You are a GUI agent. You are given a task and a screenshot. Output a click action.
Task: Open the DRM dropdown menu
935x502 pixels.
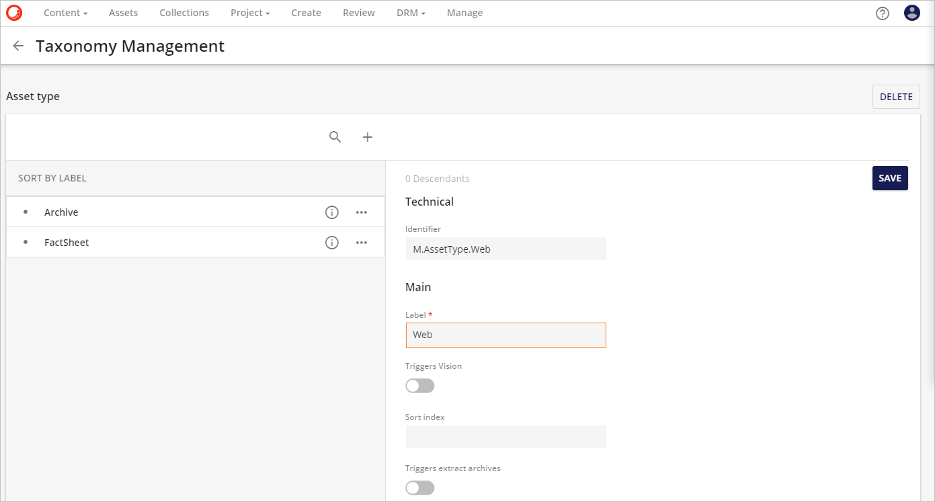click(411, 13)
